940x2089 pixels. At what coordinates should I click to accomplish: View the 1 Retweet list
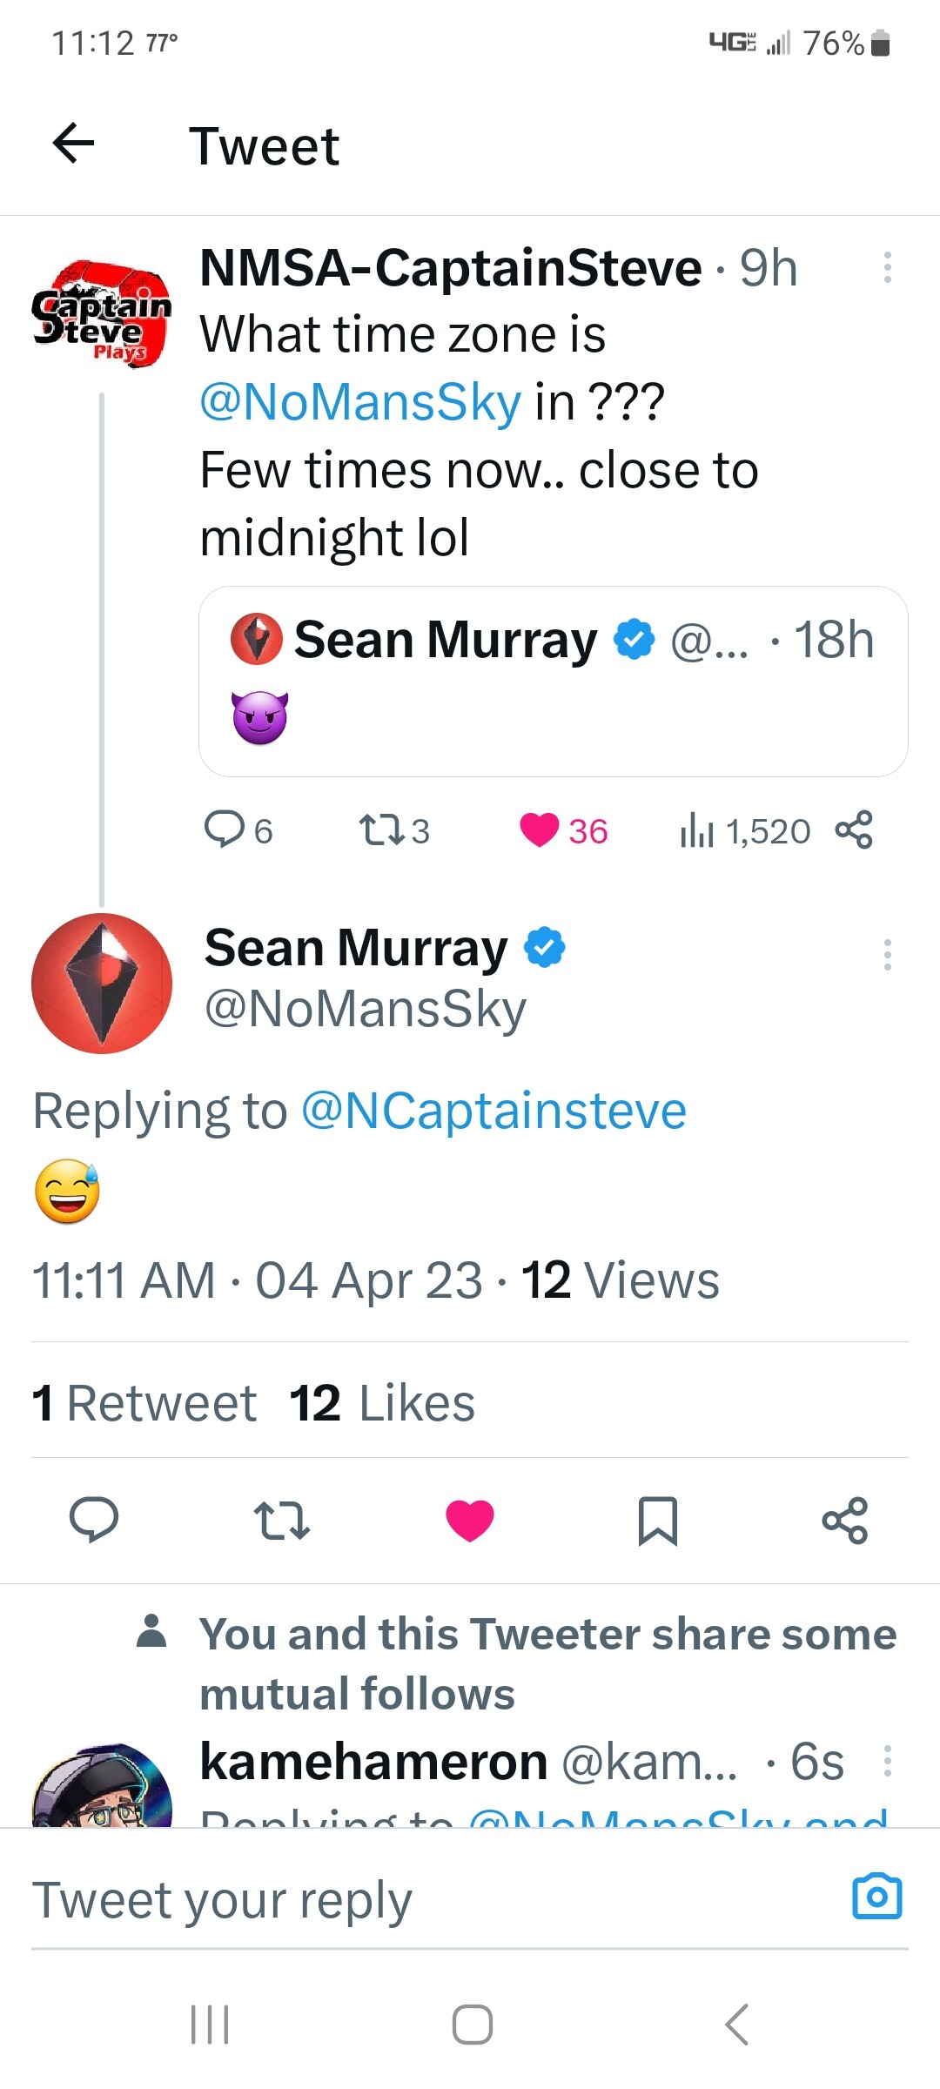coord(144,1403)
